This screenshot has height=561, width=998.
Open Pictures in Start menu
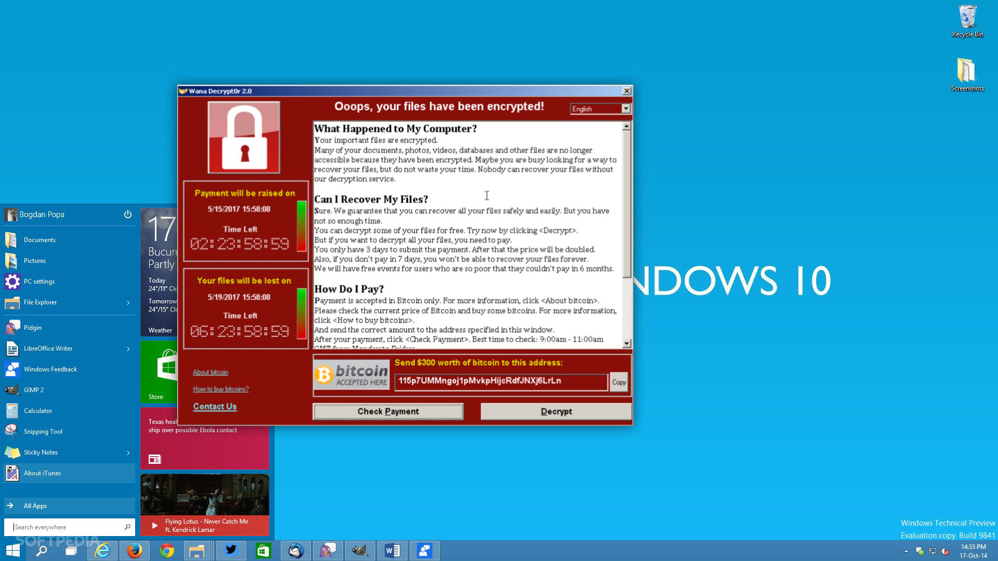click(69, 260)
